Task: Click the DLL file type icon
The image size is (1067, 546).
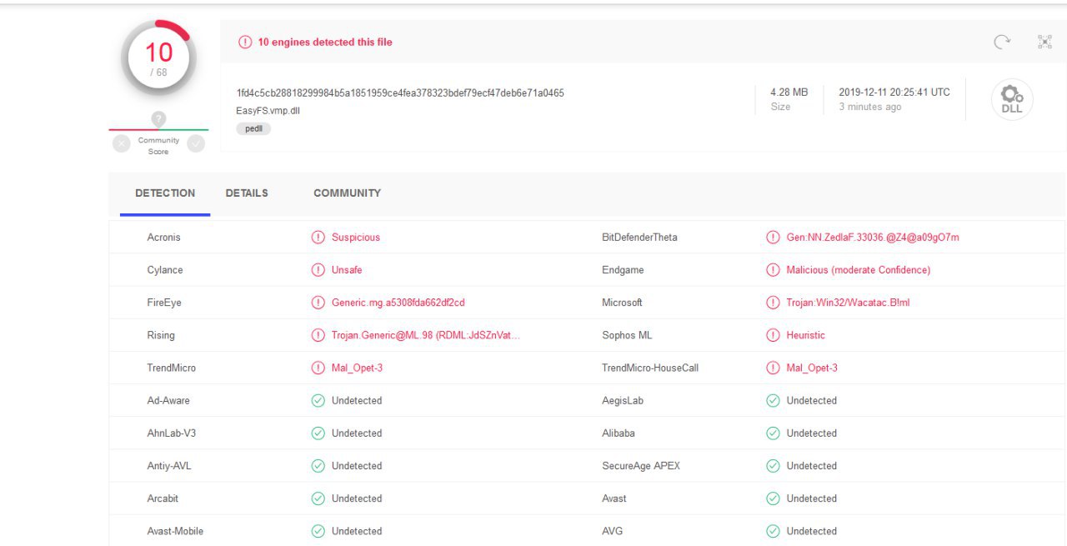Action: (x=1012, y=100)
